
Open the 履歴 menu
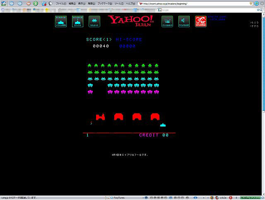(x=92, y=4)
